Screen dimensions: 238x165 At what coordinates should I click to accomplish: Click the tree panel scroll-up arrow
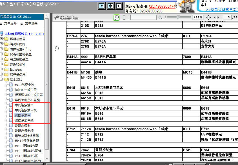(x=47, y=16)
